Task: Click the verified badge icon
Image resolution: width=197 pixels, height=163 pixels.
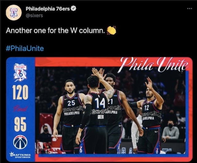Action: [x=74, y=8]
